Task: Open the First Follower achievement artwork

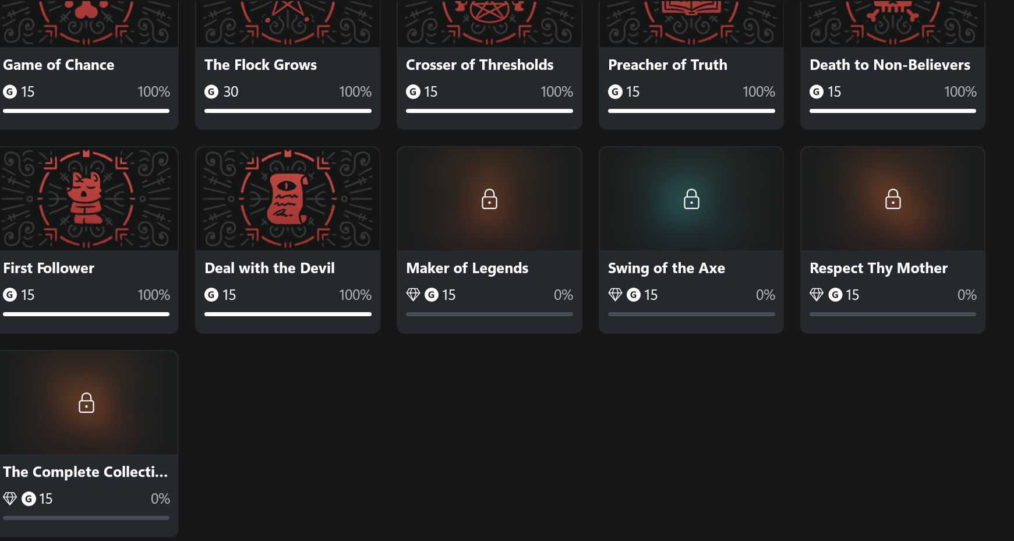Action: click(x=86, y=199)
